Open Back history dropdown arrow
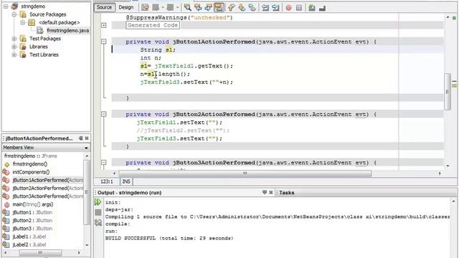Viewport: 459px width, 258px height. coord(163,8)
